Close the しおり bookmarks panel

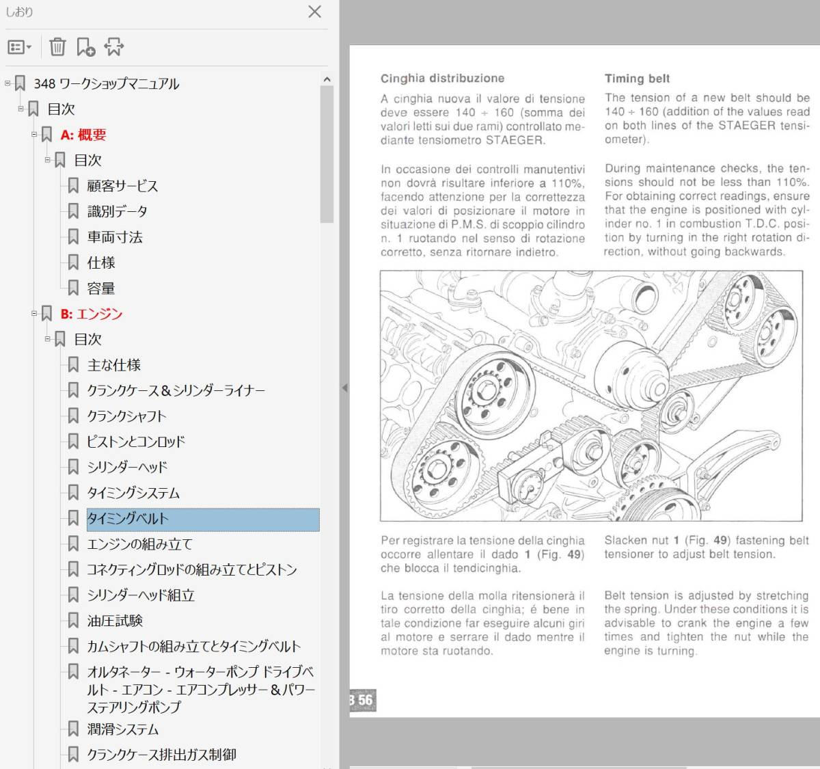click(x=314, y=12)
